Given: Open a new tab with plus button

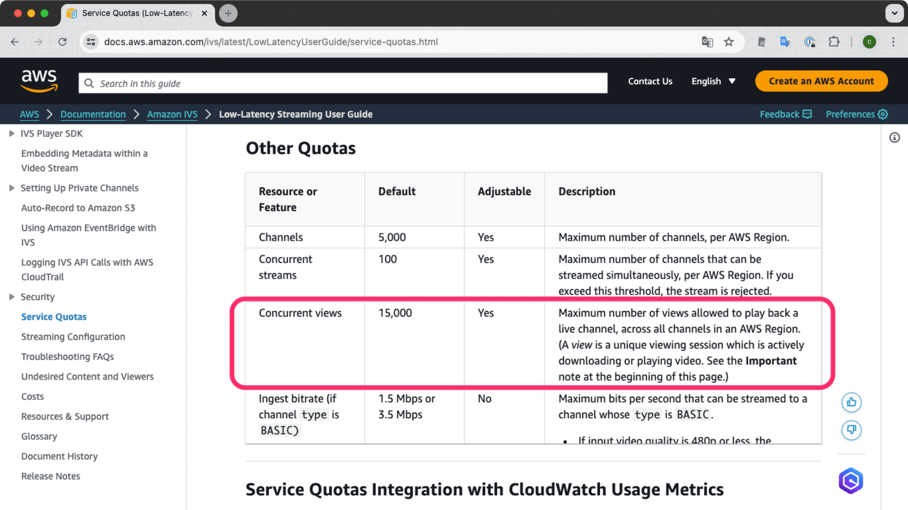Looking at the screenshot, I should (x=228, y=13).
